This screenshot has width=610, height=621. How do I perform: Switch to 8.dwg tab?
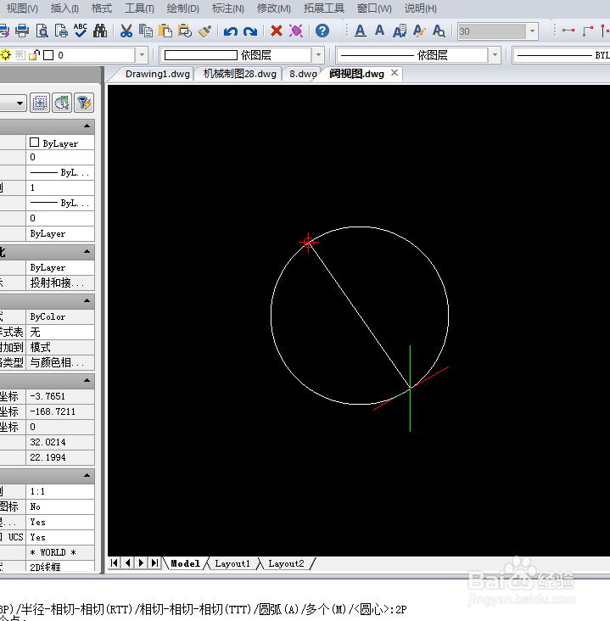point(303,74)
